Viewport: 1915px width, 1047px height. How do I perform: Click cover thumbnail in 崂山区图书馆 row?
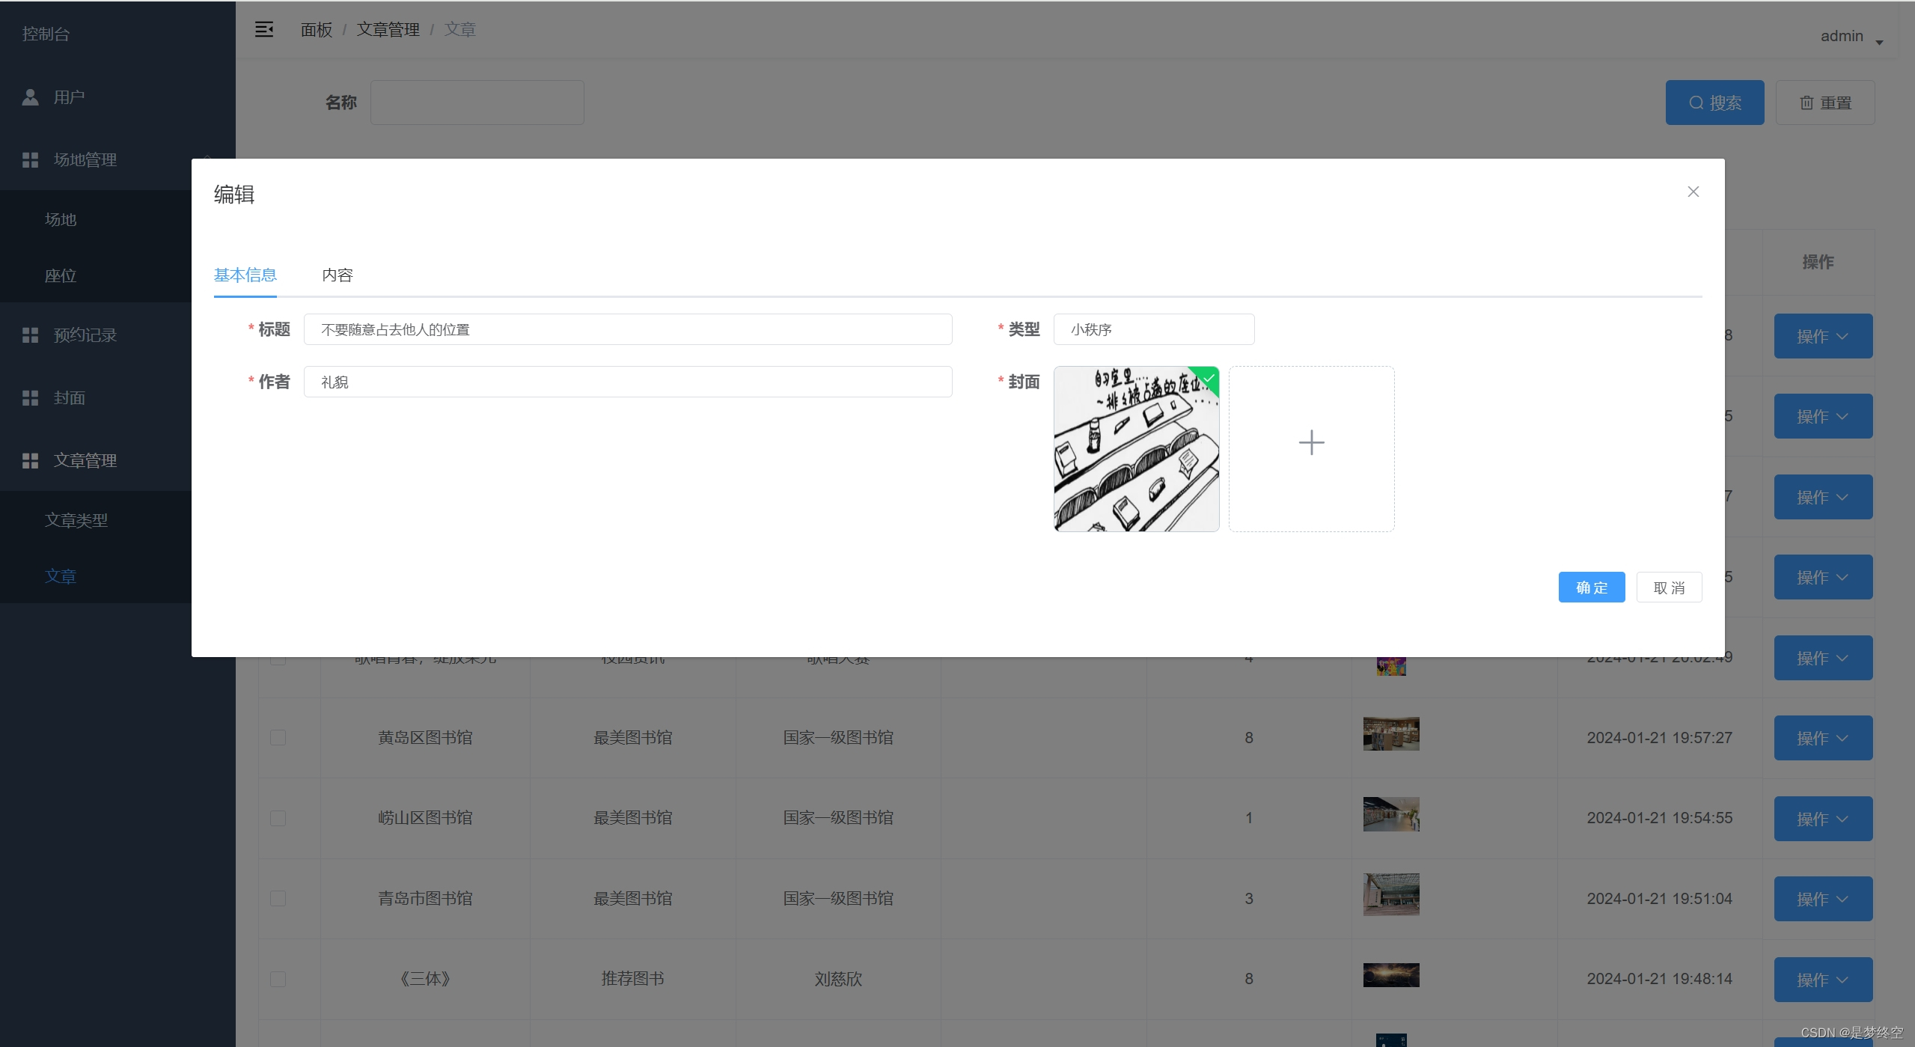pos(1391,814)
